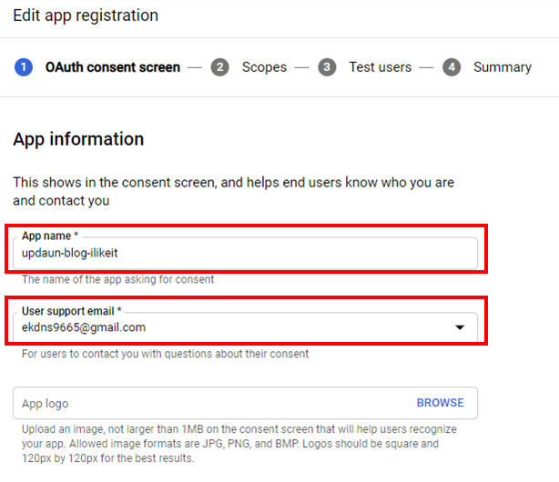Click the step 1 circle icon

tap(24, 67)
